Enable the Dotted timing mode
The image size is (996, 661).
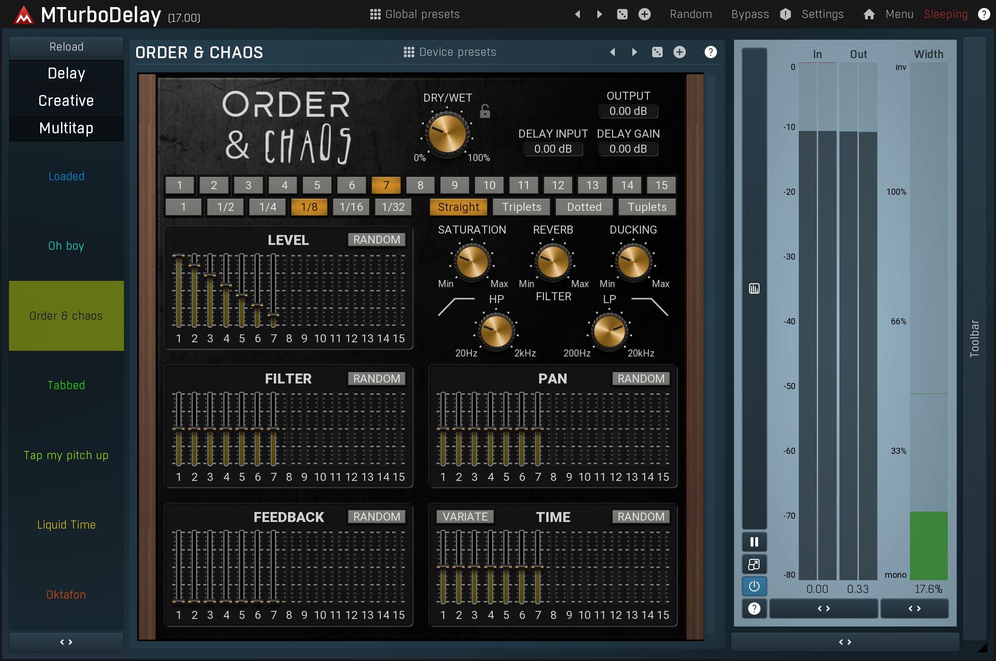[584, 207]
